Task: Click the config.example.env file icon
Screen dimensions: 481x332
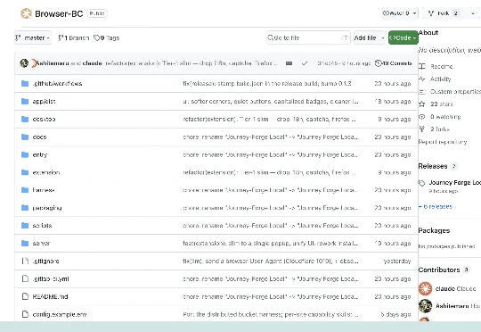Action: coord(25,314)
